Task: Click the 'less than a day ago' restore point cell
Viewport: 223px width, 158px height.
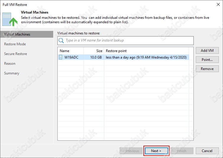Action: pyautogui.click(x=146, y=57)
